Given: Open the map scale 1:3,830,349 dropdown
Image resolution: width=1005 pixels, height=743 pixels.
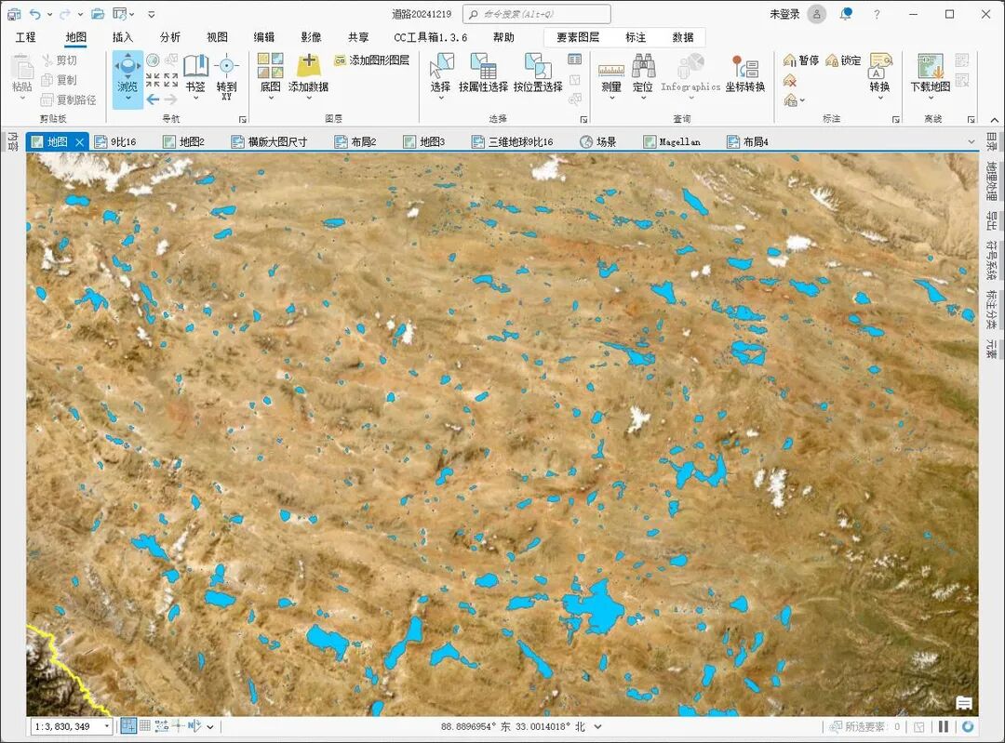Looking at the screenshot, I should (106, 726).
